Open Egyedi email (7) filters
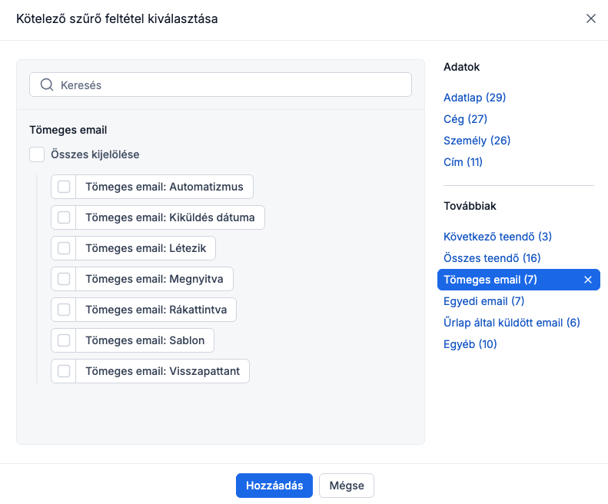This screenshot has height=504, width=608. (x=483, y=301)
